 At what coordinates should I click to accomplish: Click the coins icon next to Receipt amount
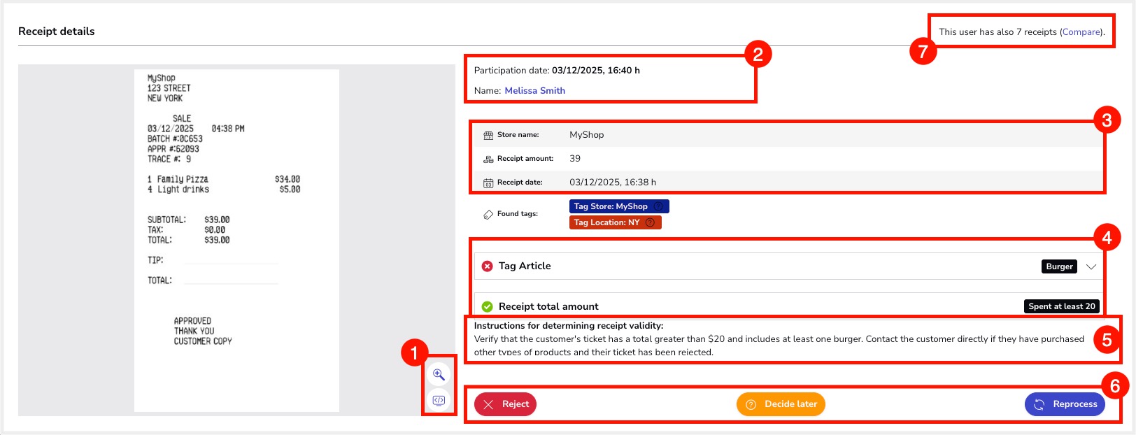(488, 159)
